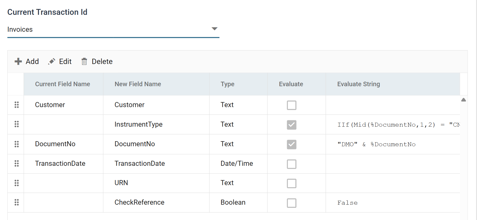The image size is (484, 220).
Task: Click the Delete trash can icon
Action: coord(84,61)
